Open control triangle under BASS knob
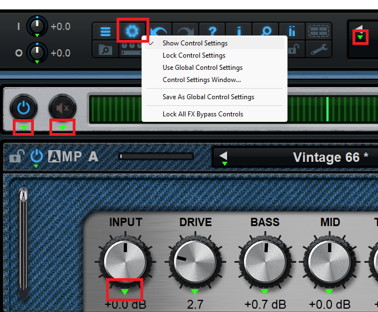 [x=264, y=292]
